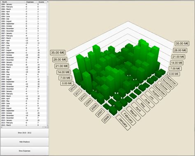Click the 2012 year axis label
The height and width of the screenshot is (156, 195).
tap(73, 88)
